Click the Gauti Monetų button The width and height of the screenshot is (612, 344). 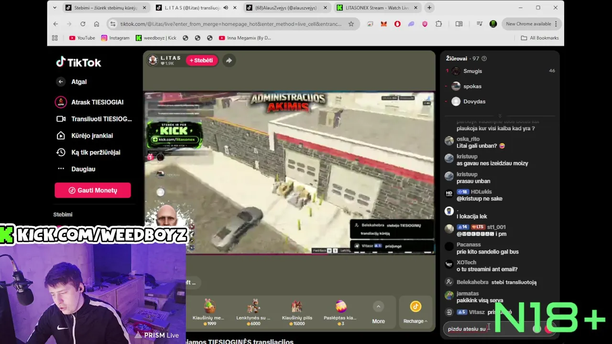(93, 190)
